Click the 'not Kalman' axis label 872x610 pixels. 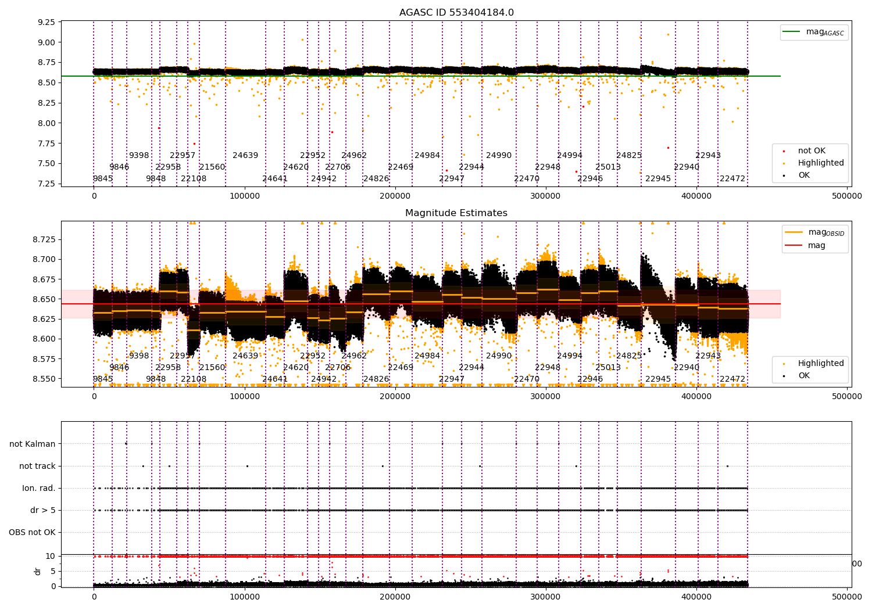click(33, 444)
